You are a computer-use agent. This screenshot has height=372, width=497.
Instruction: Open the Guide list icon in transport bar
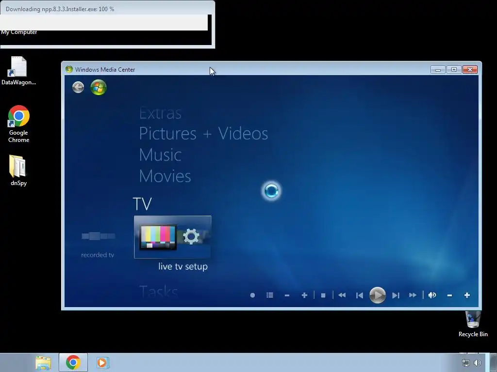270,295
